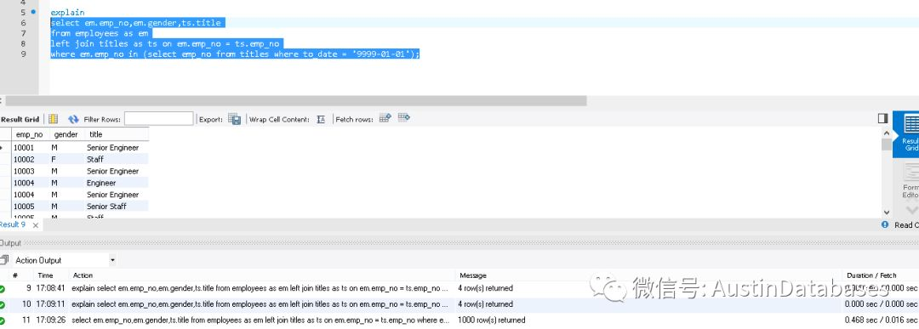The image size is (919, 329).
Task: Click the green success icon for action 10
Action: 3,304
